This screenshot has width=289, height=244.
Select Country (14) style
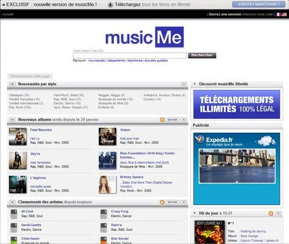pyautogui.click(x=152, y=99)
